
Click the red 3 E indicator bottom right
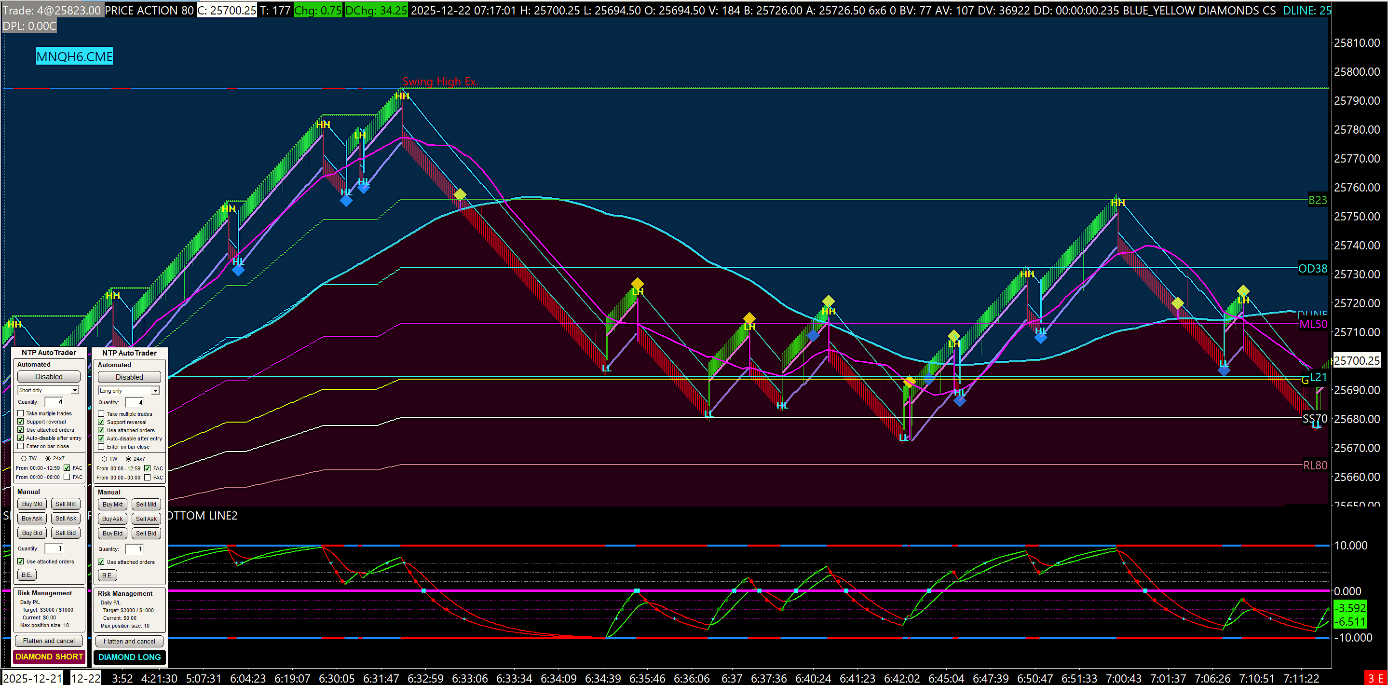(1375, 678)
